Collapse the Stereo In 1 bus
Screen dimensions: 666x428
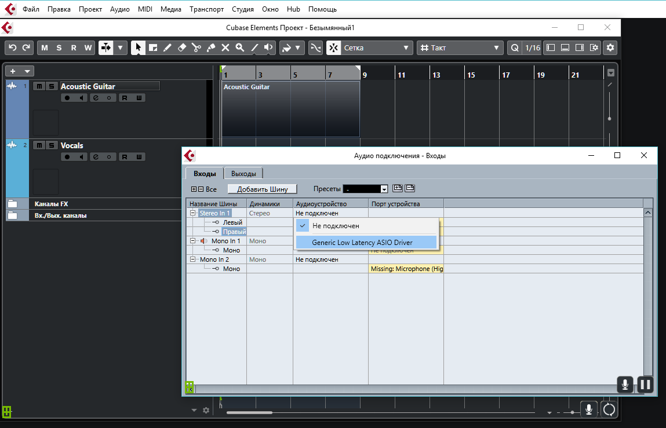tap(192, 213)
